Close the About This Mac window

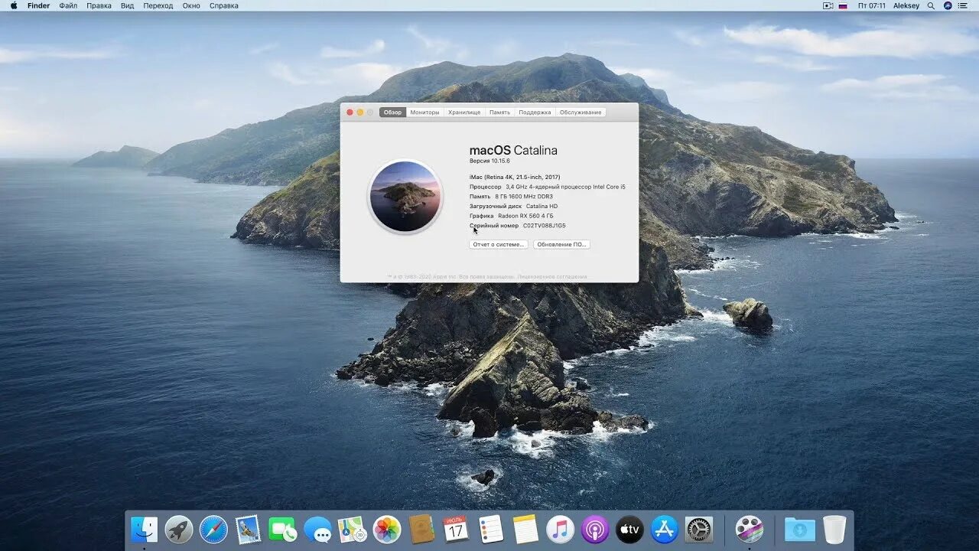350,112
